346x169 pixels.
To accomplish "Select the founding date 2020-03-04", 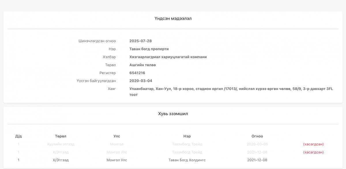I will [140, 81].
